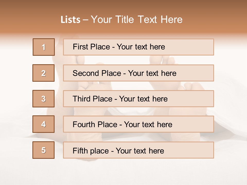Select 'Your Title Text Here' in the title
247x185 pixels.
click(x=137, y=20)
